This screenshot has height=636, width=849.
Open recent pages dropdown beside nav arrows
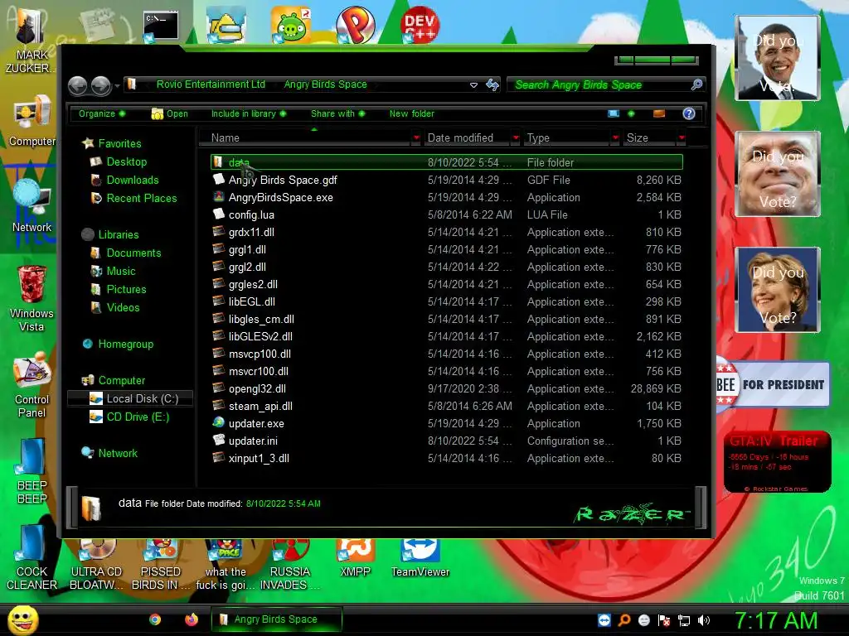click(x=117, y=85)
